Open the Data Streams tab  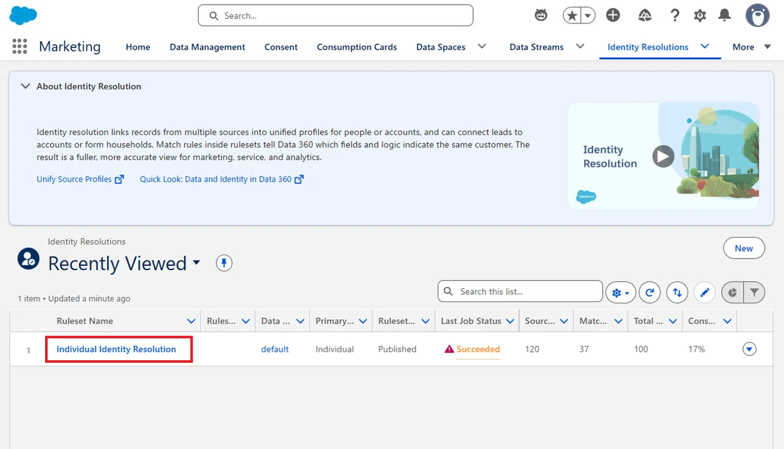536,47
